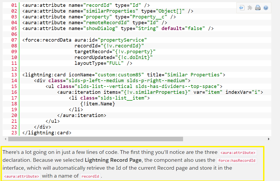Print the code using the printer icon
The image size is (280, 181).
coord(258,8)
